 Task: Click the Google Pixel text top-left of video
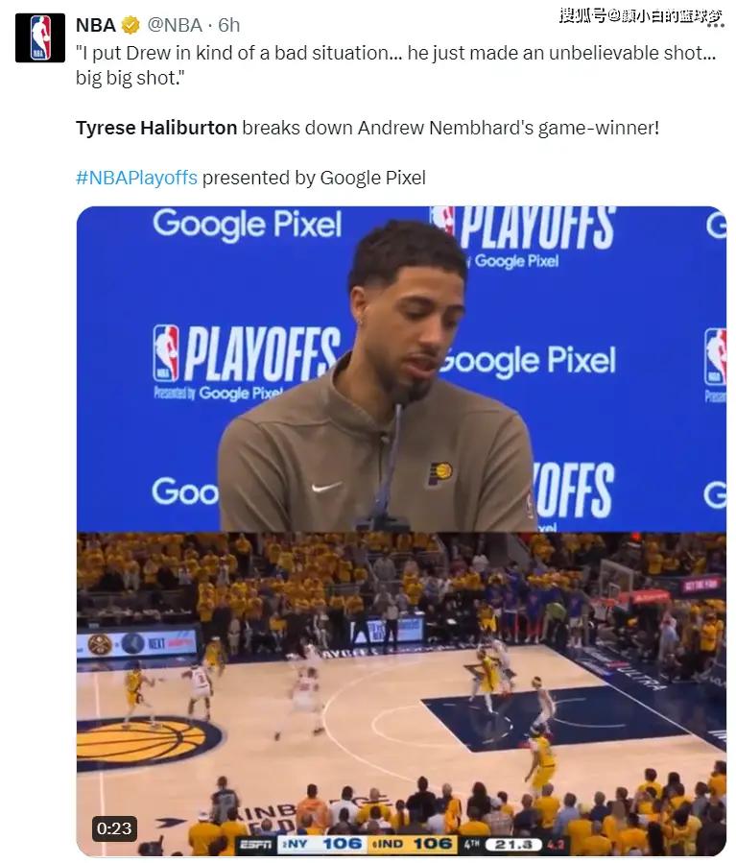tap(247, 225)
